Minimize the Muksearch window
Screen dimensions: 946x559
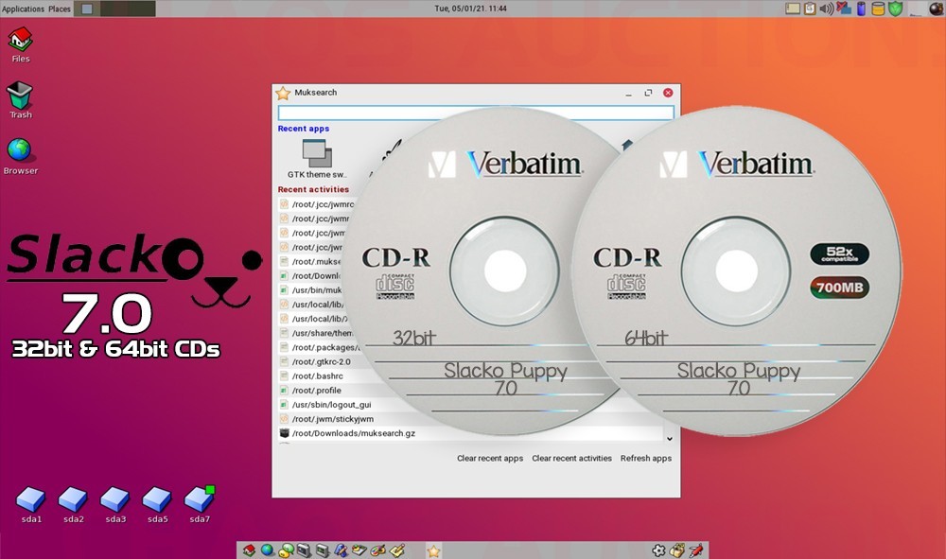coord(629,93)
